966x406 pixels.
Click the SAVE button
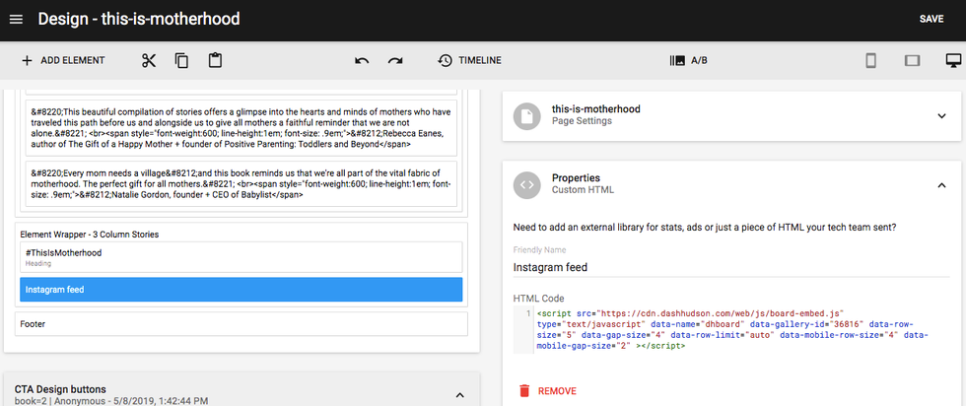coord(931,19)
